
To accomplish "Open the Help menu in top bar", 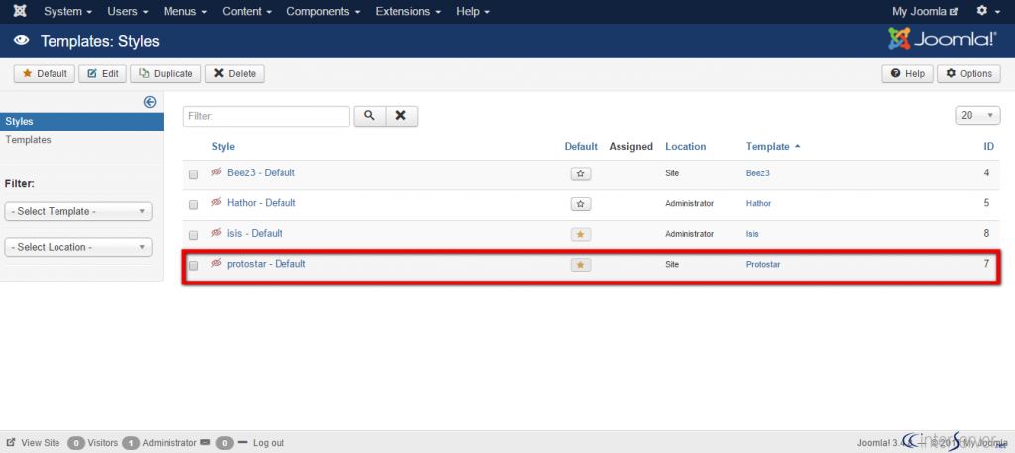I will [x=473, y=12].
